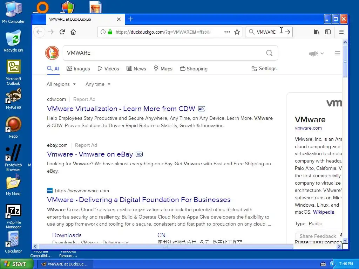Expand the All regions filter
The image size is (359, 269).
pos(61,84)
